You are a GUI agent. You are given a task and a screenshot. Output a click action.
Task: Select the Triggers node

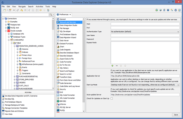pos(25,70)
